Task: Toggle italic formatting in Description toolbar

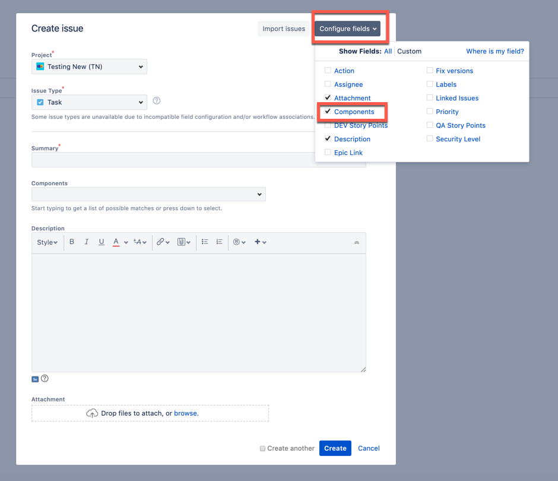Action: 87,242
